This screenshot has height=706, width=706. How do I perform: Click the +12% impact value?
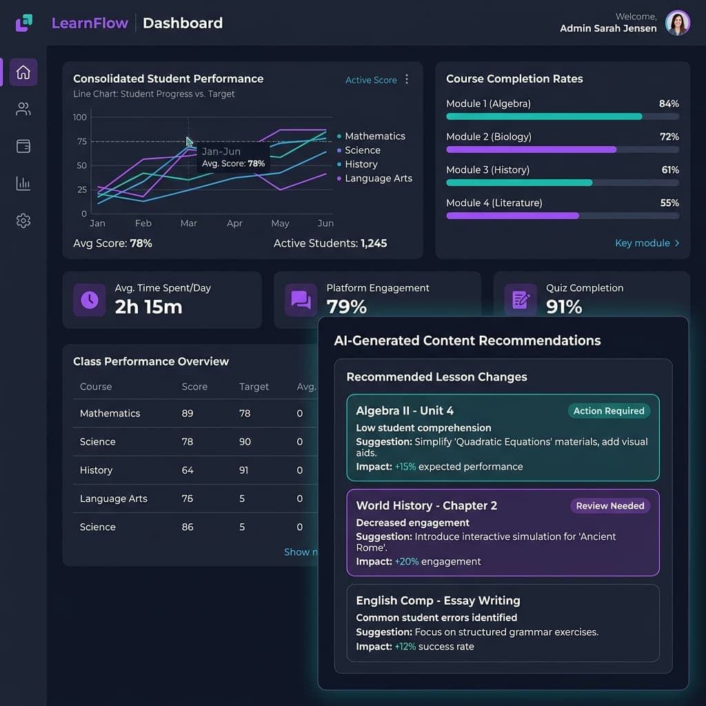[x=405, y=647]
